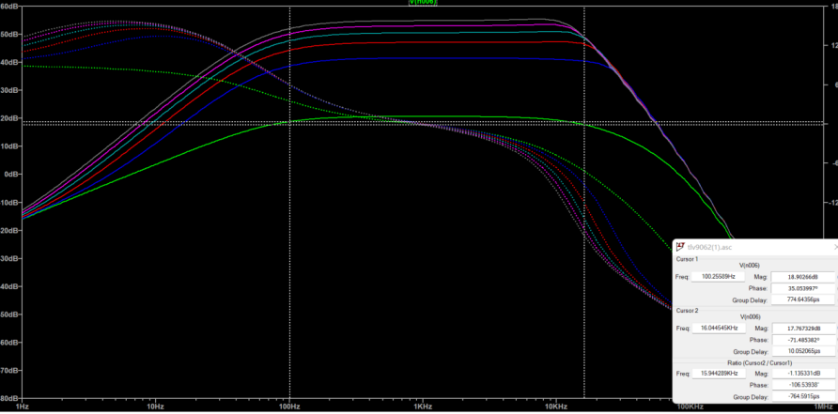Viewport: 838px width, 414px height.
Task: Click Cursor 1 Freq field 100.25589Hz
Action: [x=718, y=277]
